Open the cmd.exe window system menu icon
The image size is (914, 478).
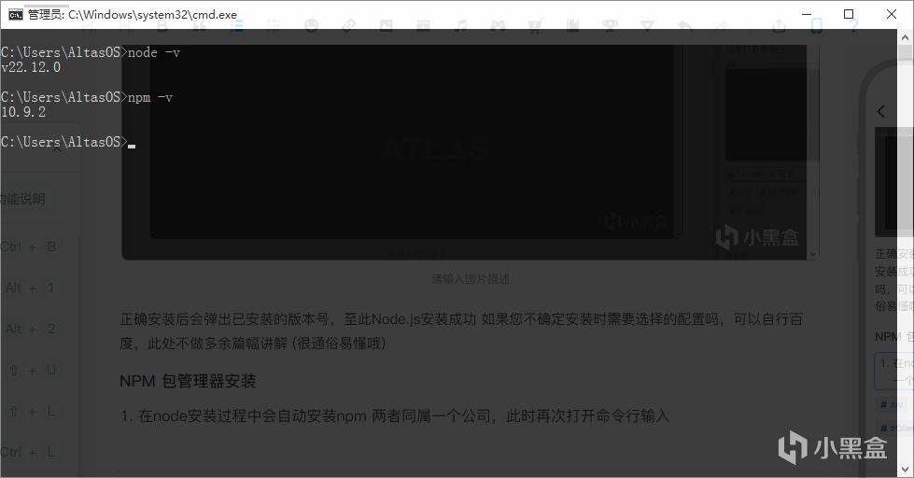(x=16, y=15)
